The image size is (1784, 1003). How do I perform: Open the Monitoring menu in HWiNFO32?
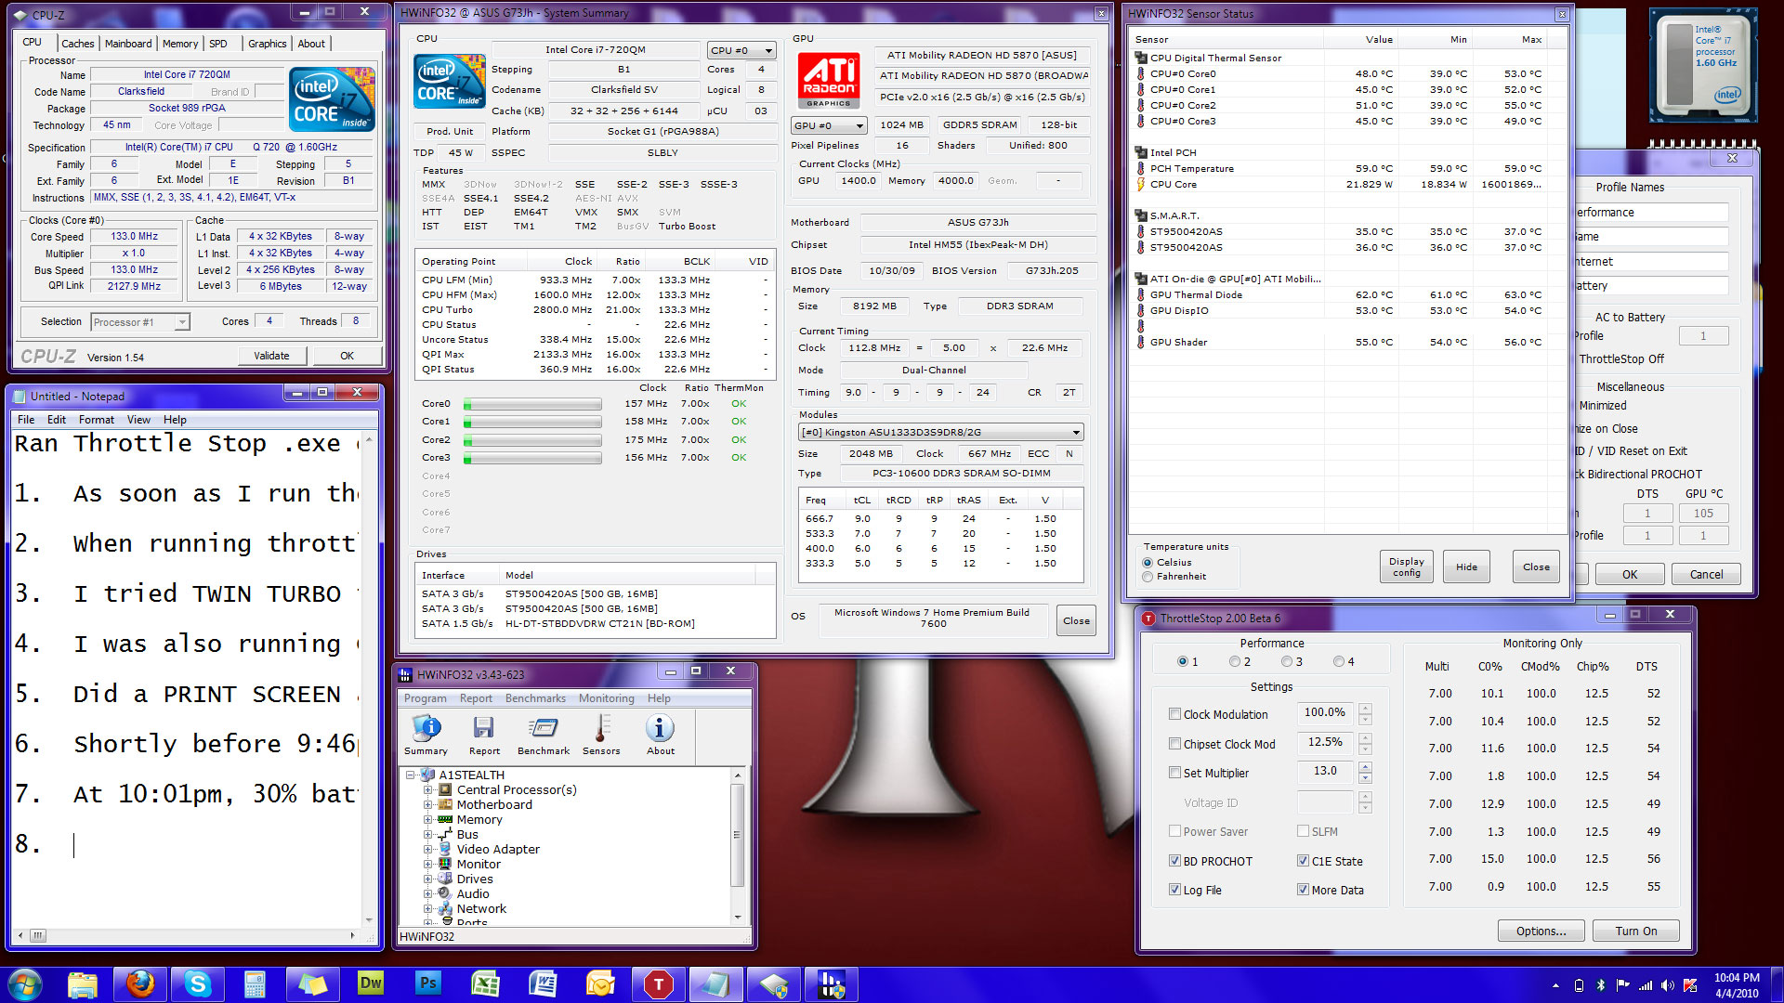[606, 698]
